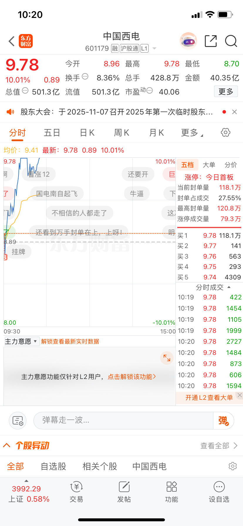Open danmaku settings list icon
Viewport: 243px width, 526px height.
[18, 421]
